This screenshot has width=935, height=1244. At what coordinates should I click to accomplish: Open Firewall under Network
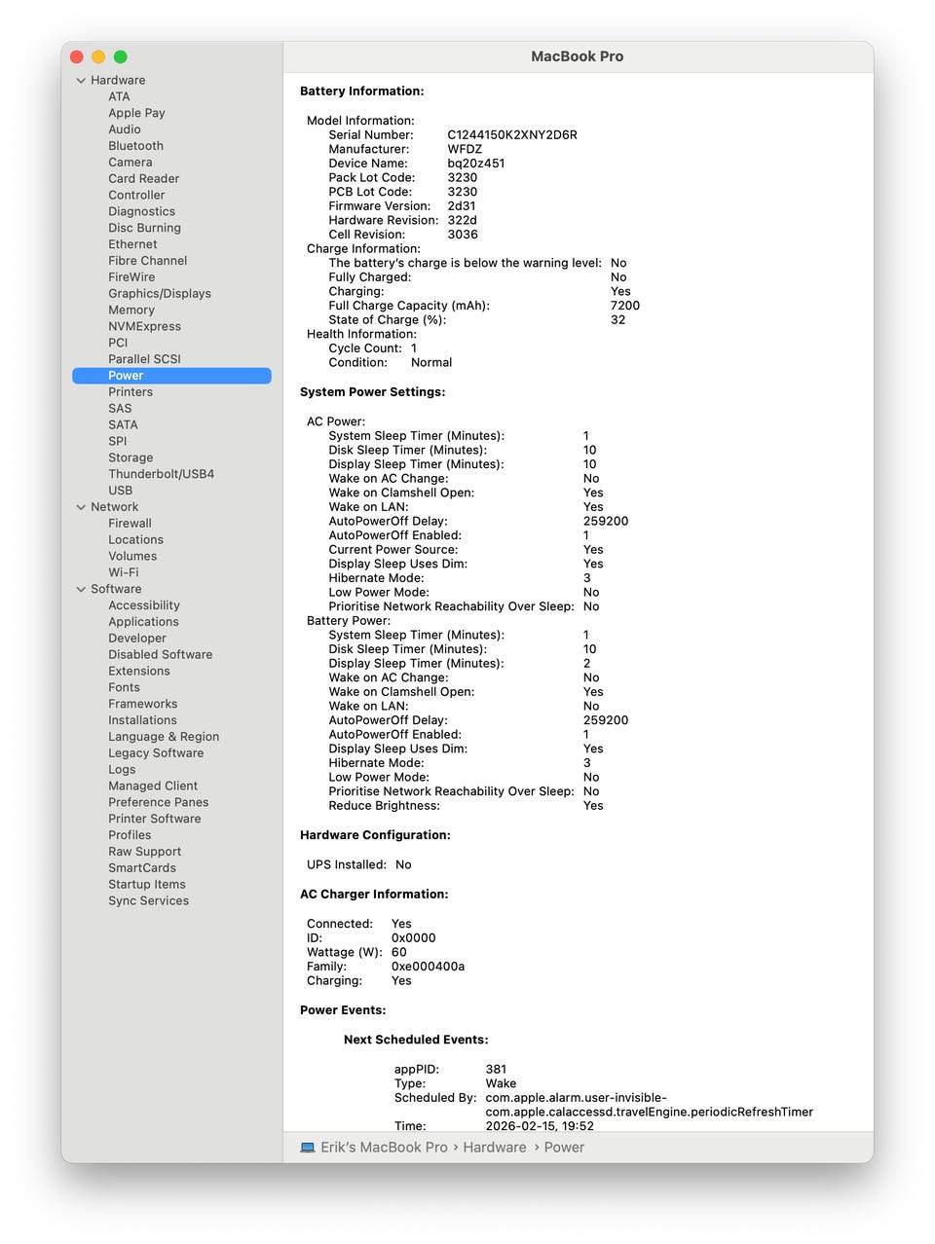[x=130, y=524]
